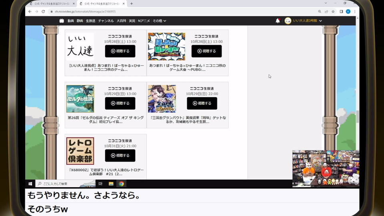Click 視聴する for PUBG ゲーム大会 broadcast

pyautogui.click(x=206, y=51)
